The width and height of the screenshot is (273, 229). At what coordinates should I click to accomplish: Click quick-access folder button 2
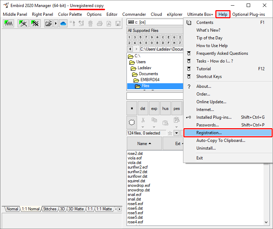click(129, 43)
